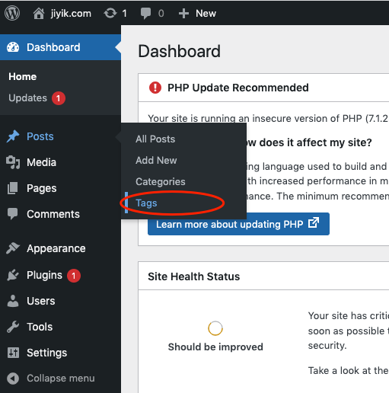Click the red PHP warning exclamation icon
The image size is (389, 393).
(x=155, y=88)
